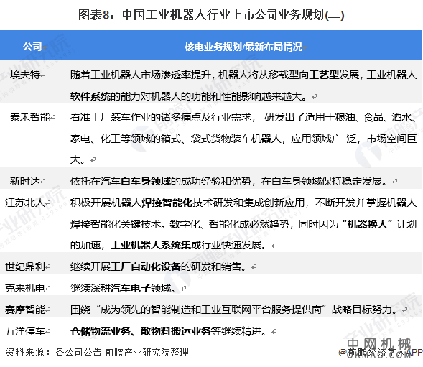Click the bold text 白车身领域 in 新时达 row
Image resolution: width=423 pixels, height=367 pixels.
pos(146,181)
